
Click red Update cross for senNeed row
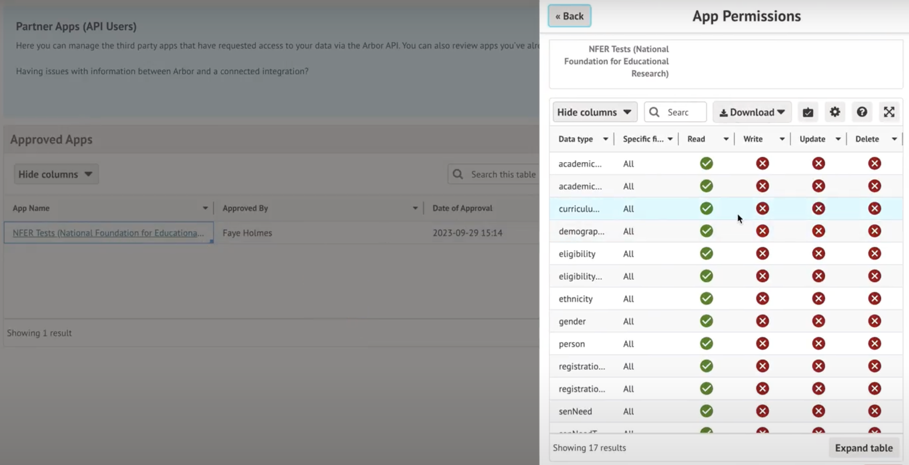point(818,411)
